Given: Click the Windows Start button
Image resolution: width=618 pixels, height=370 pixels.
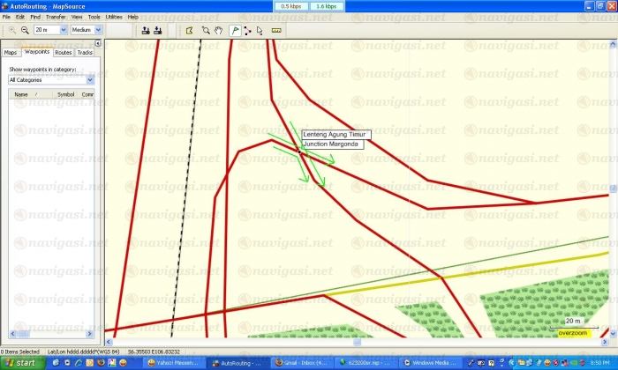Looking at the screenshot, I should [x=19, y=363].
